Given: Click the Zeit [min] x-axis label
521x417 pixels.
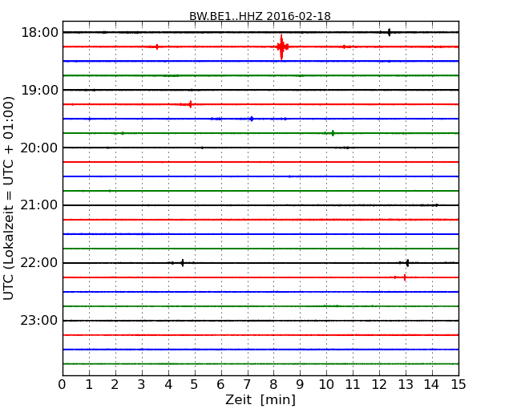Looking at the screenshot, I should [260, 399].
